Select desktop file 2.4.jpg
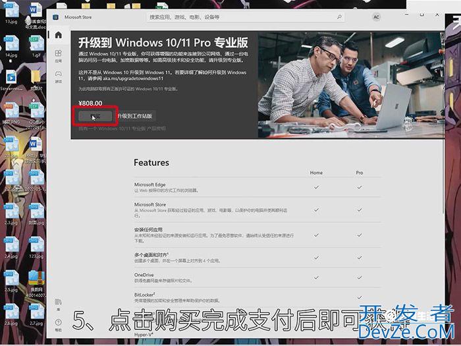 pyautogui.click(x=11, y=247)
